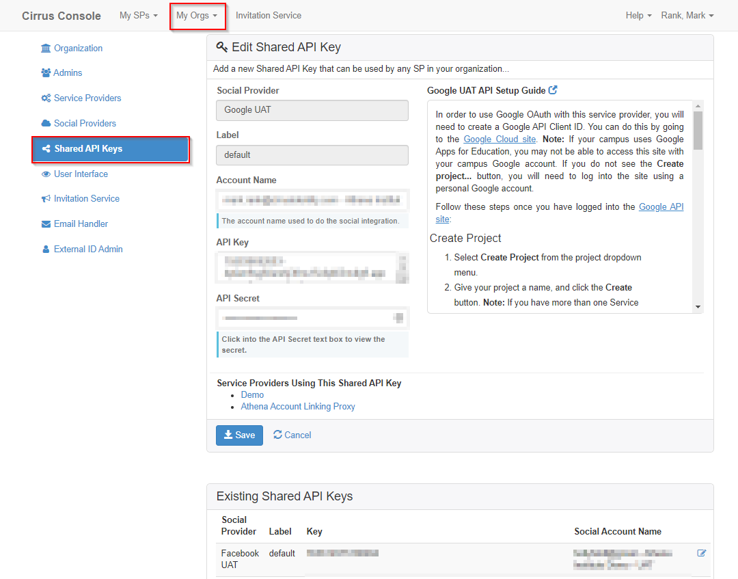
Task: Focus the Account Name input field
Action: 312,200
